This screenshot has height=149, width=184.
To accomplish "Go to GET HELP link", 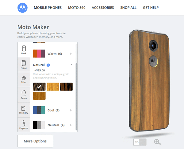I will (151, 8).
